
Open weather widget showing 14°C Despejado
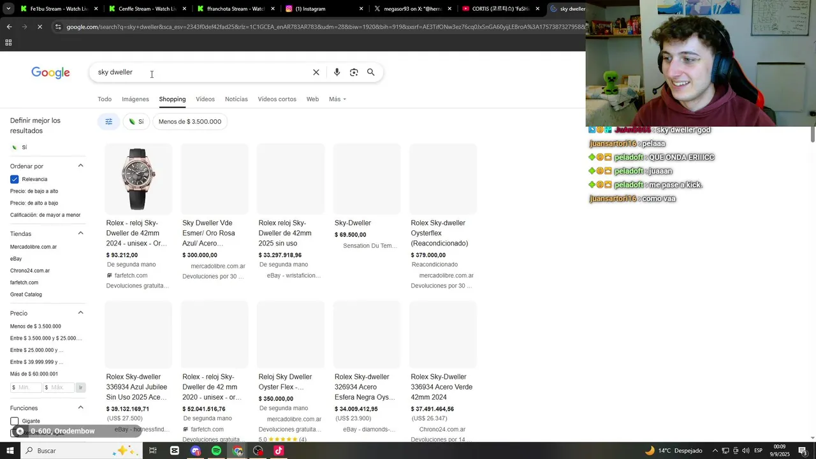(673, 451)
